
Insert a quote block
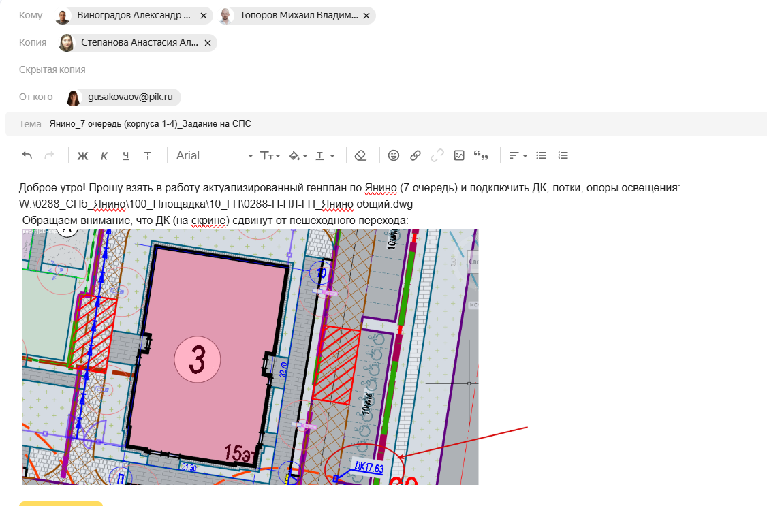[481, 155]
